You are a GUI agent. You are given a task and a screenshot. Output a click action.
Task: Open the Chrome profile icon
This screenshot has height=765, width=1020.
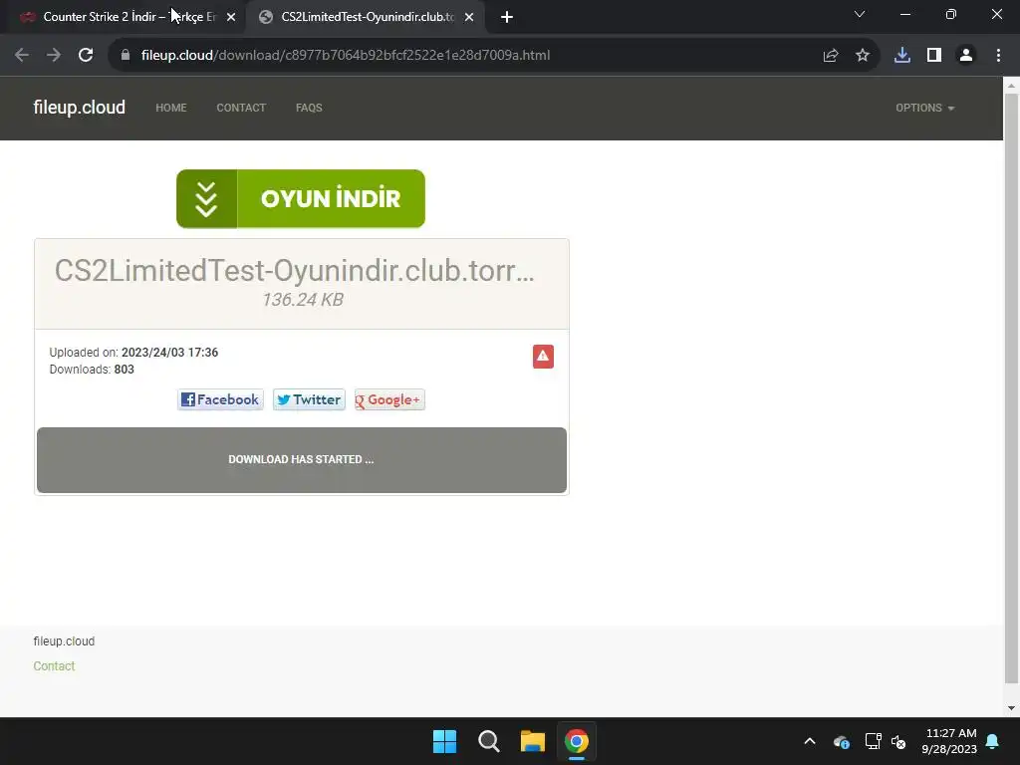[966, 56]
